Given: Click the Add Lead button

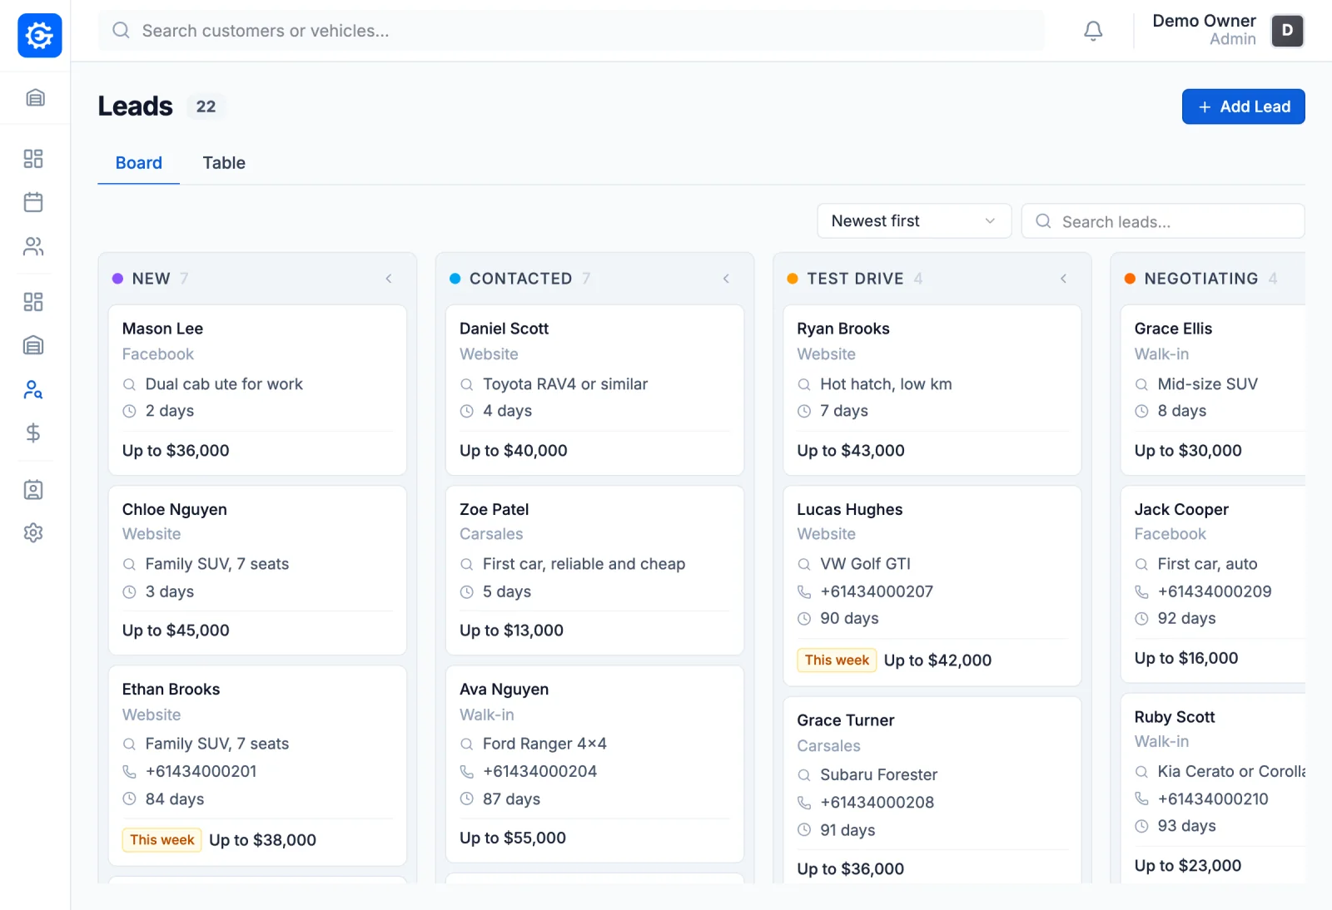Looking at the screenshot, I should click(1243, 106).
